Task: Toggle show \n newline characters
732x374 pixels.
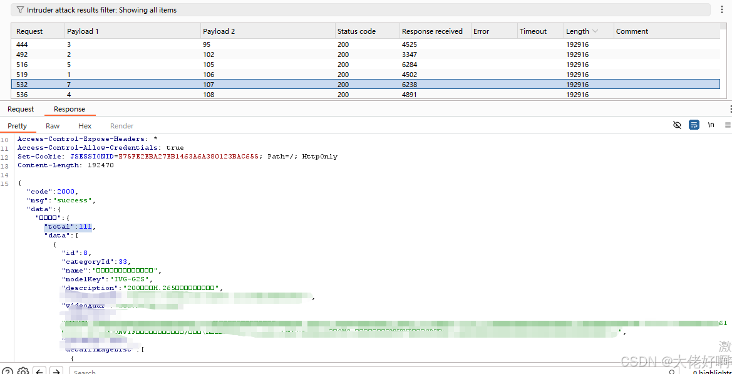Action: pos(711,125)
